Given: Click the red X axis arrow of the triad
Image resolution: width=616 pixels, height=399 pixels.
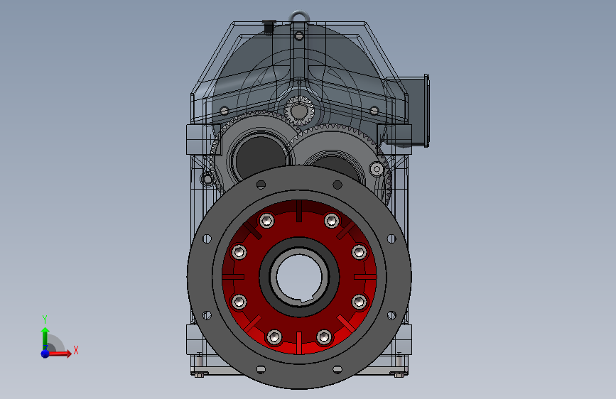Looking at the screenshot, I should point(61,354).
